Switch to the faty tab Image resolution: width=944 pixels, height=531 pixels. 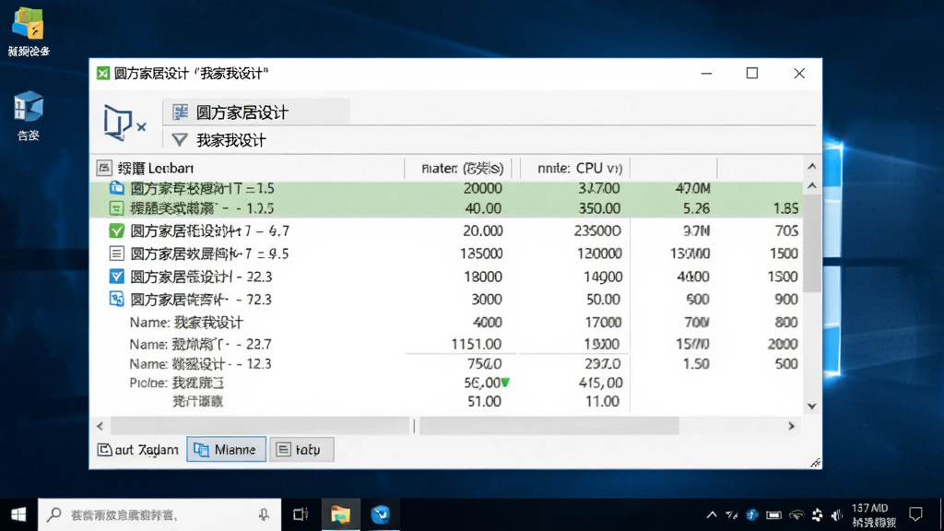pos(301,450)
